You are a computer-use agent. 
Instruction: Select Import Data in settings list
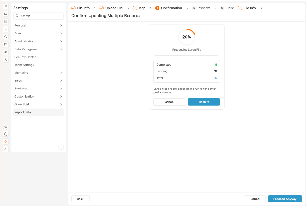[x=38, y=112]
